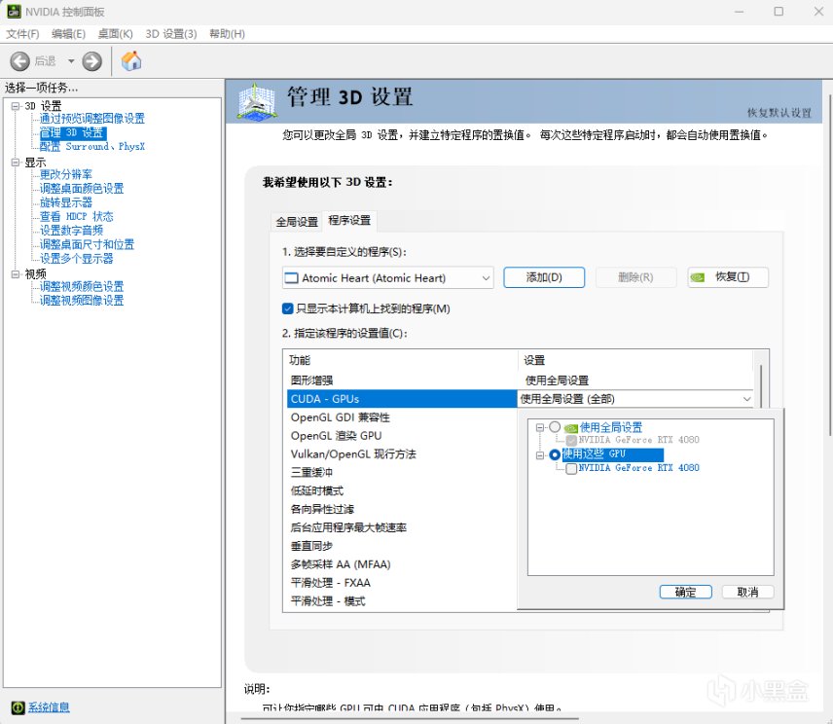Select the CUDA - GPUs feature row

[x=402, y=399]
